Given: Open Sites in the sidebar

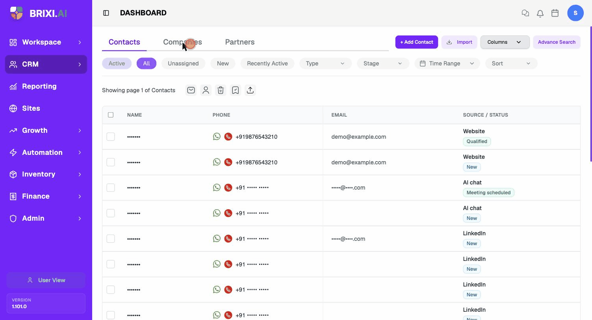Looking at the screenshot, I should tap(46, 108).
